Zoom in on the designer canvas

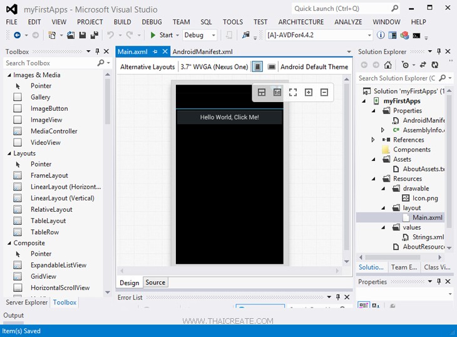tap(309, 93)
